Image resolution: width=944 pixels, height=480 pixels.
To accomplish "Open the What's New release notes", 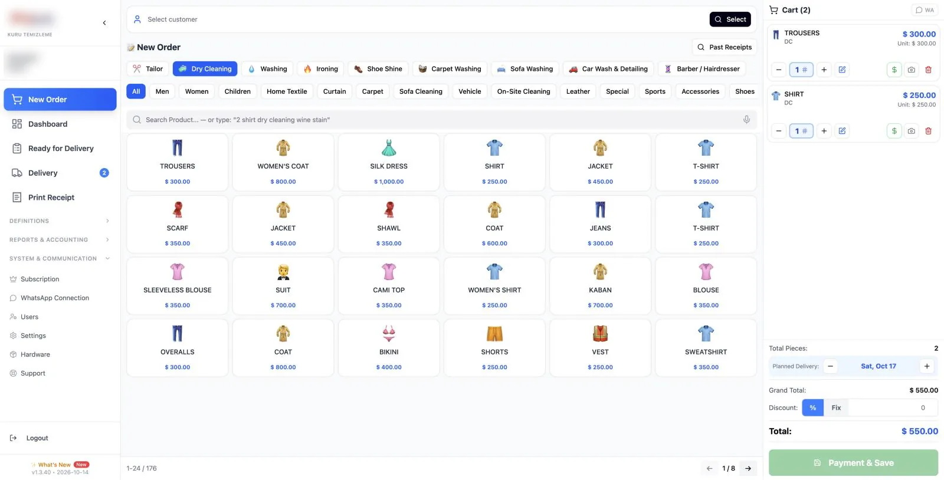I will point(60,465).
